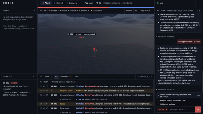Open the 15:45:17 Control changed row
The width and height of the screenshot is (203, 114).
[96, 86]
